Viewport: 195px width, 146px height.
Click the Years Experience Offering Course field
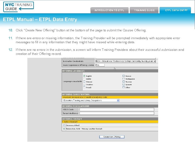(x=100, y=65)
